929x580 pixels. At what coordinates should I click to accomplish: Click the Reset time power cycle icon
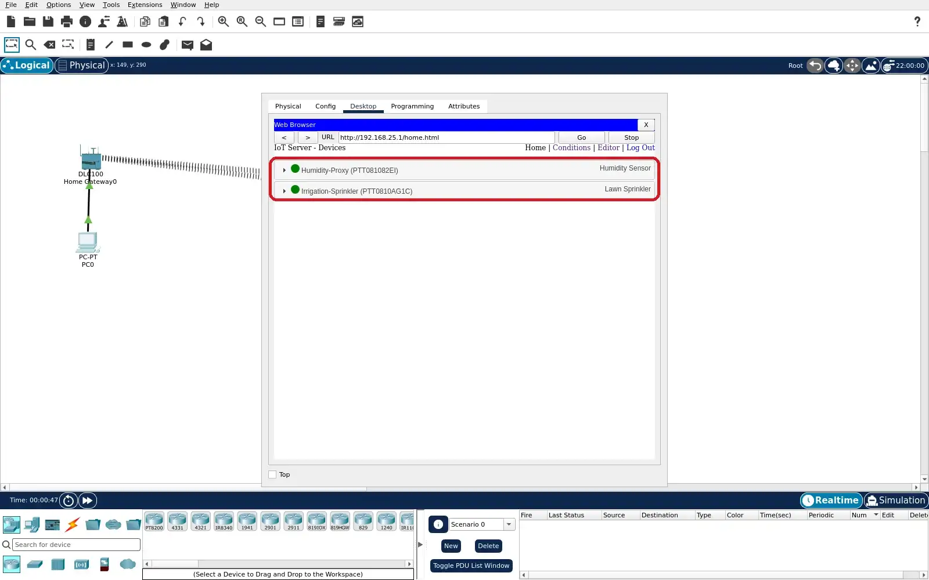[69, 501]
